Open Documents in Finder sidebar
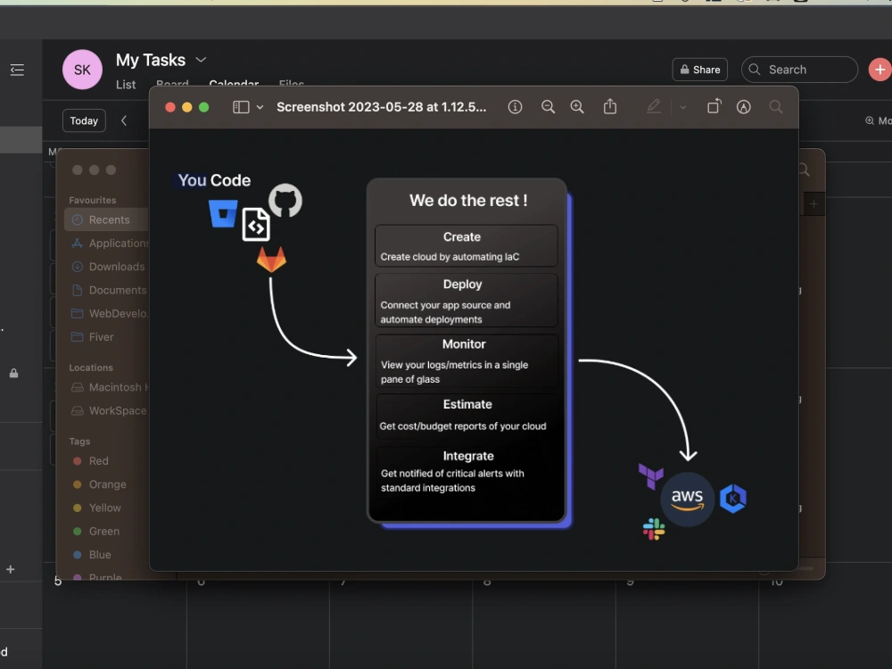This screenshot has width=892, height=669. (107, 290)
